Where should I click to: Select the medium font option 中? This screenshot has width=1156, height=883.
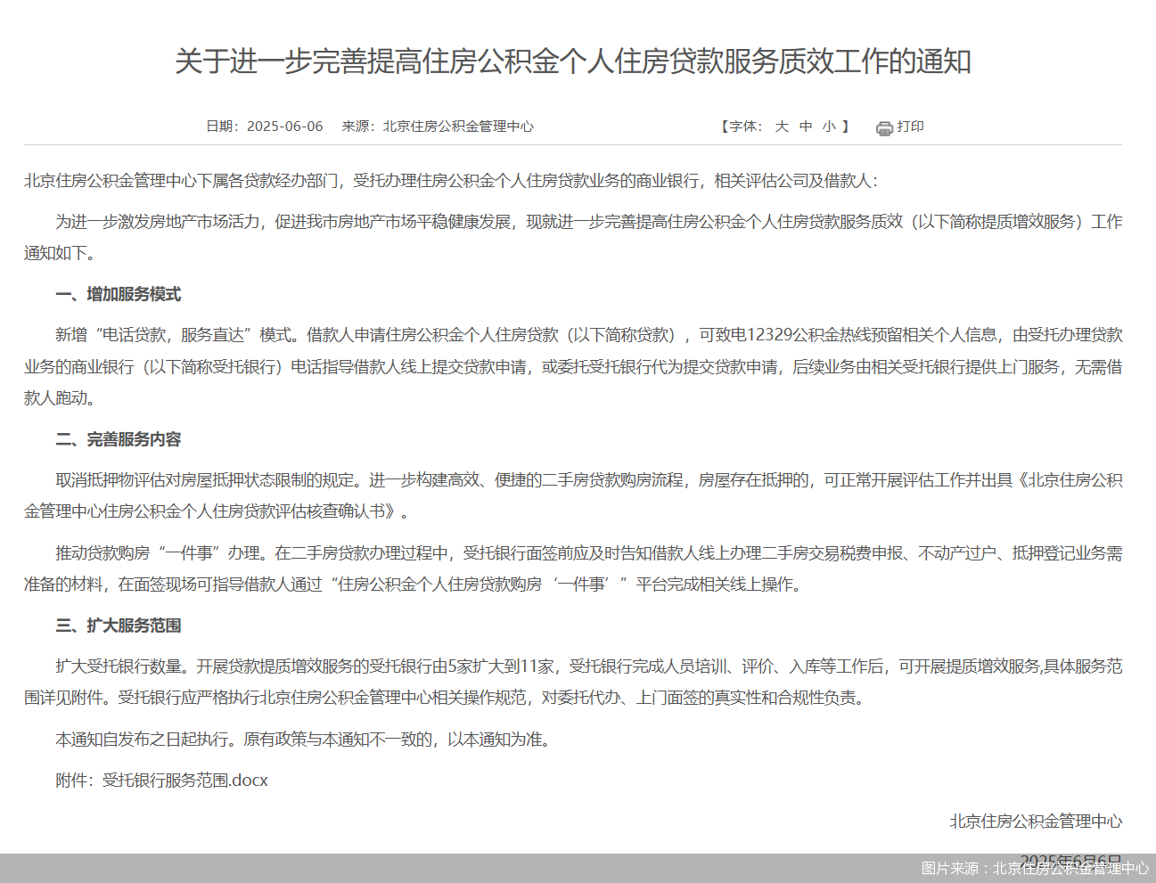point(806,127)
